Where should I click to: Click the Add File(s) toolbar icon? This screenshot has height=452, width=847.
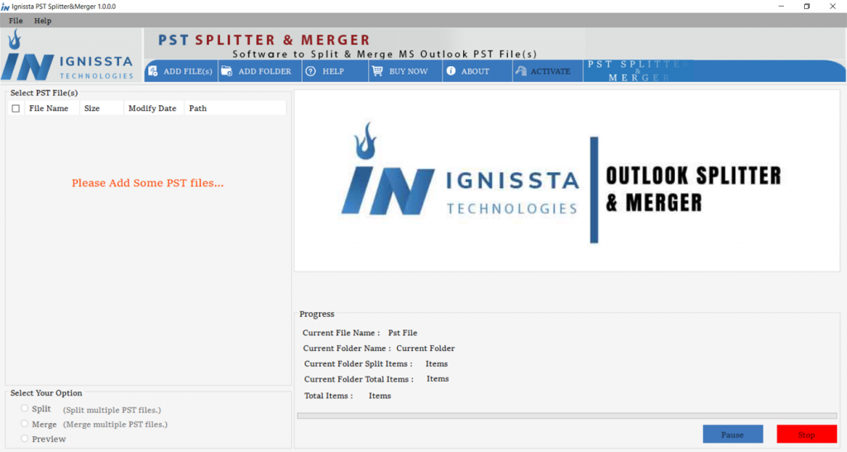(153, 71)
